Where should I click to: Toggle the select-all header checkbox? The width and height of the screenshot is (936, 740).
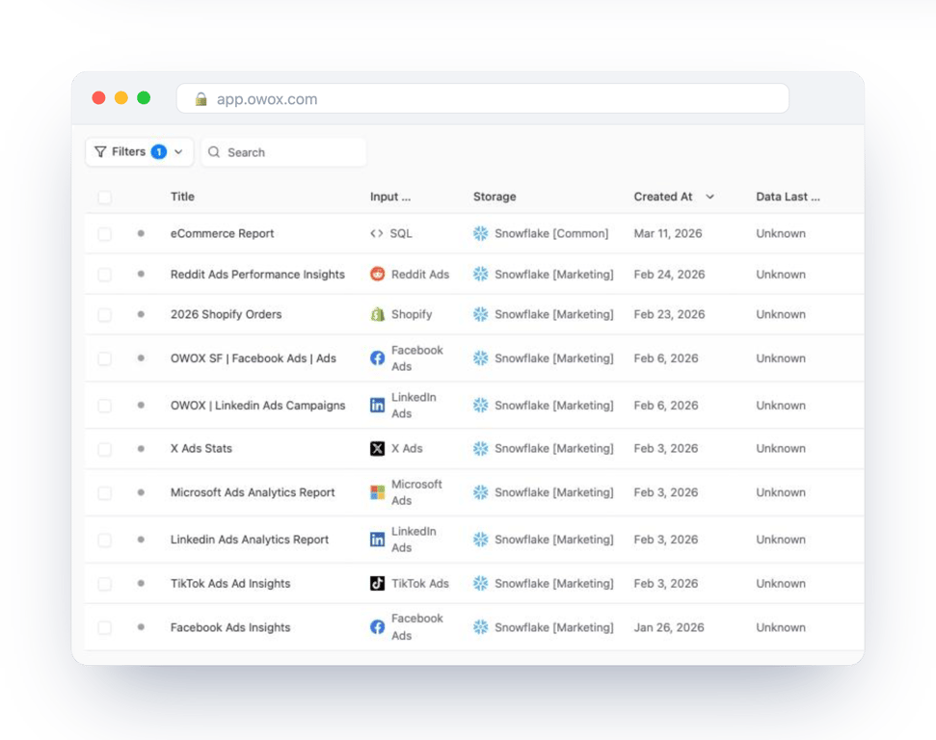104,198
